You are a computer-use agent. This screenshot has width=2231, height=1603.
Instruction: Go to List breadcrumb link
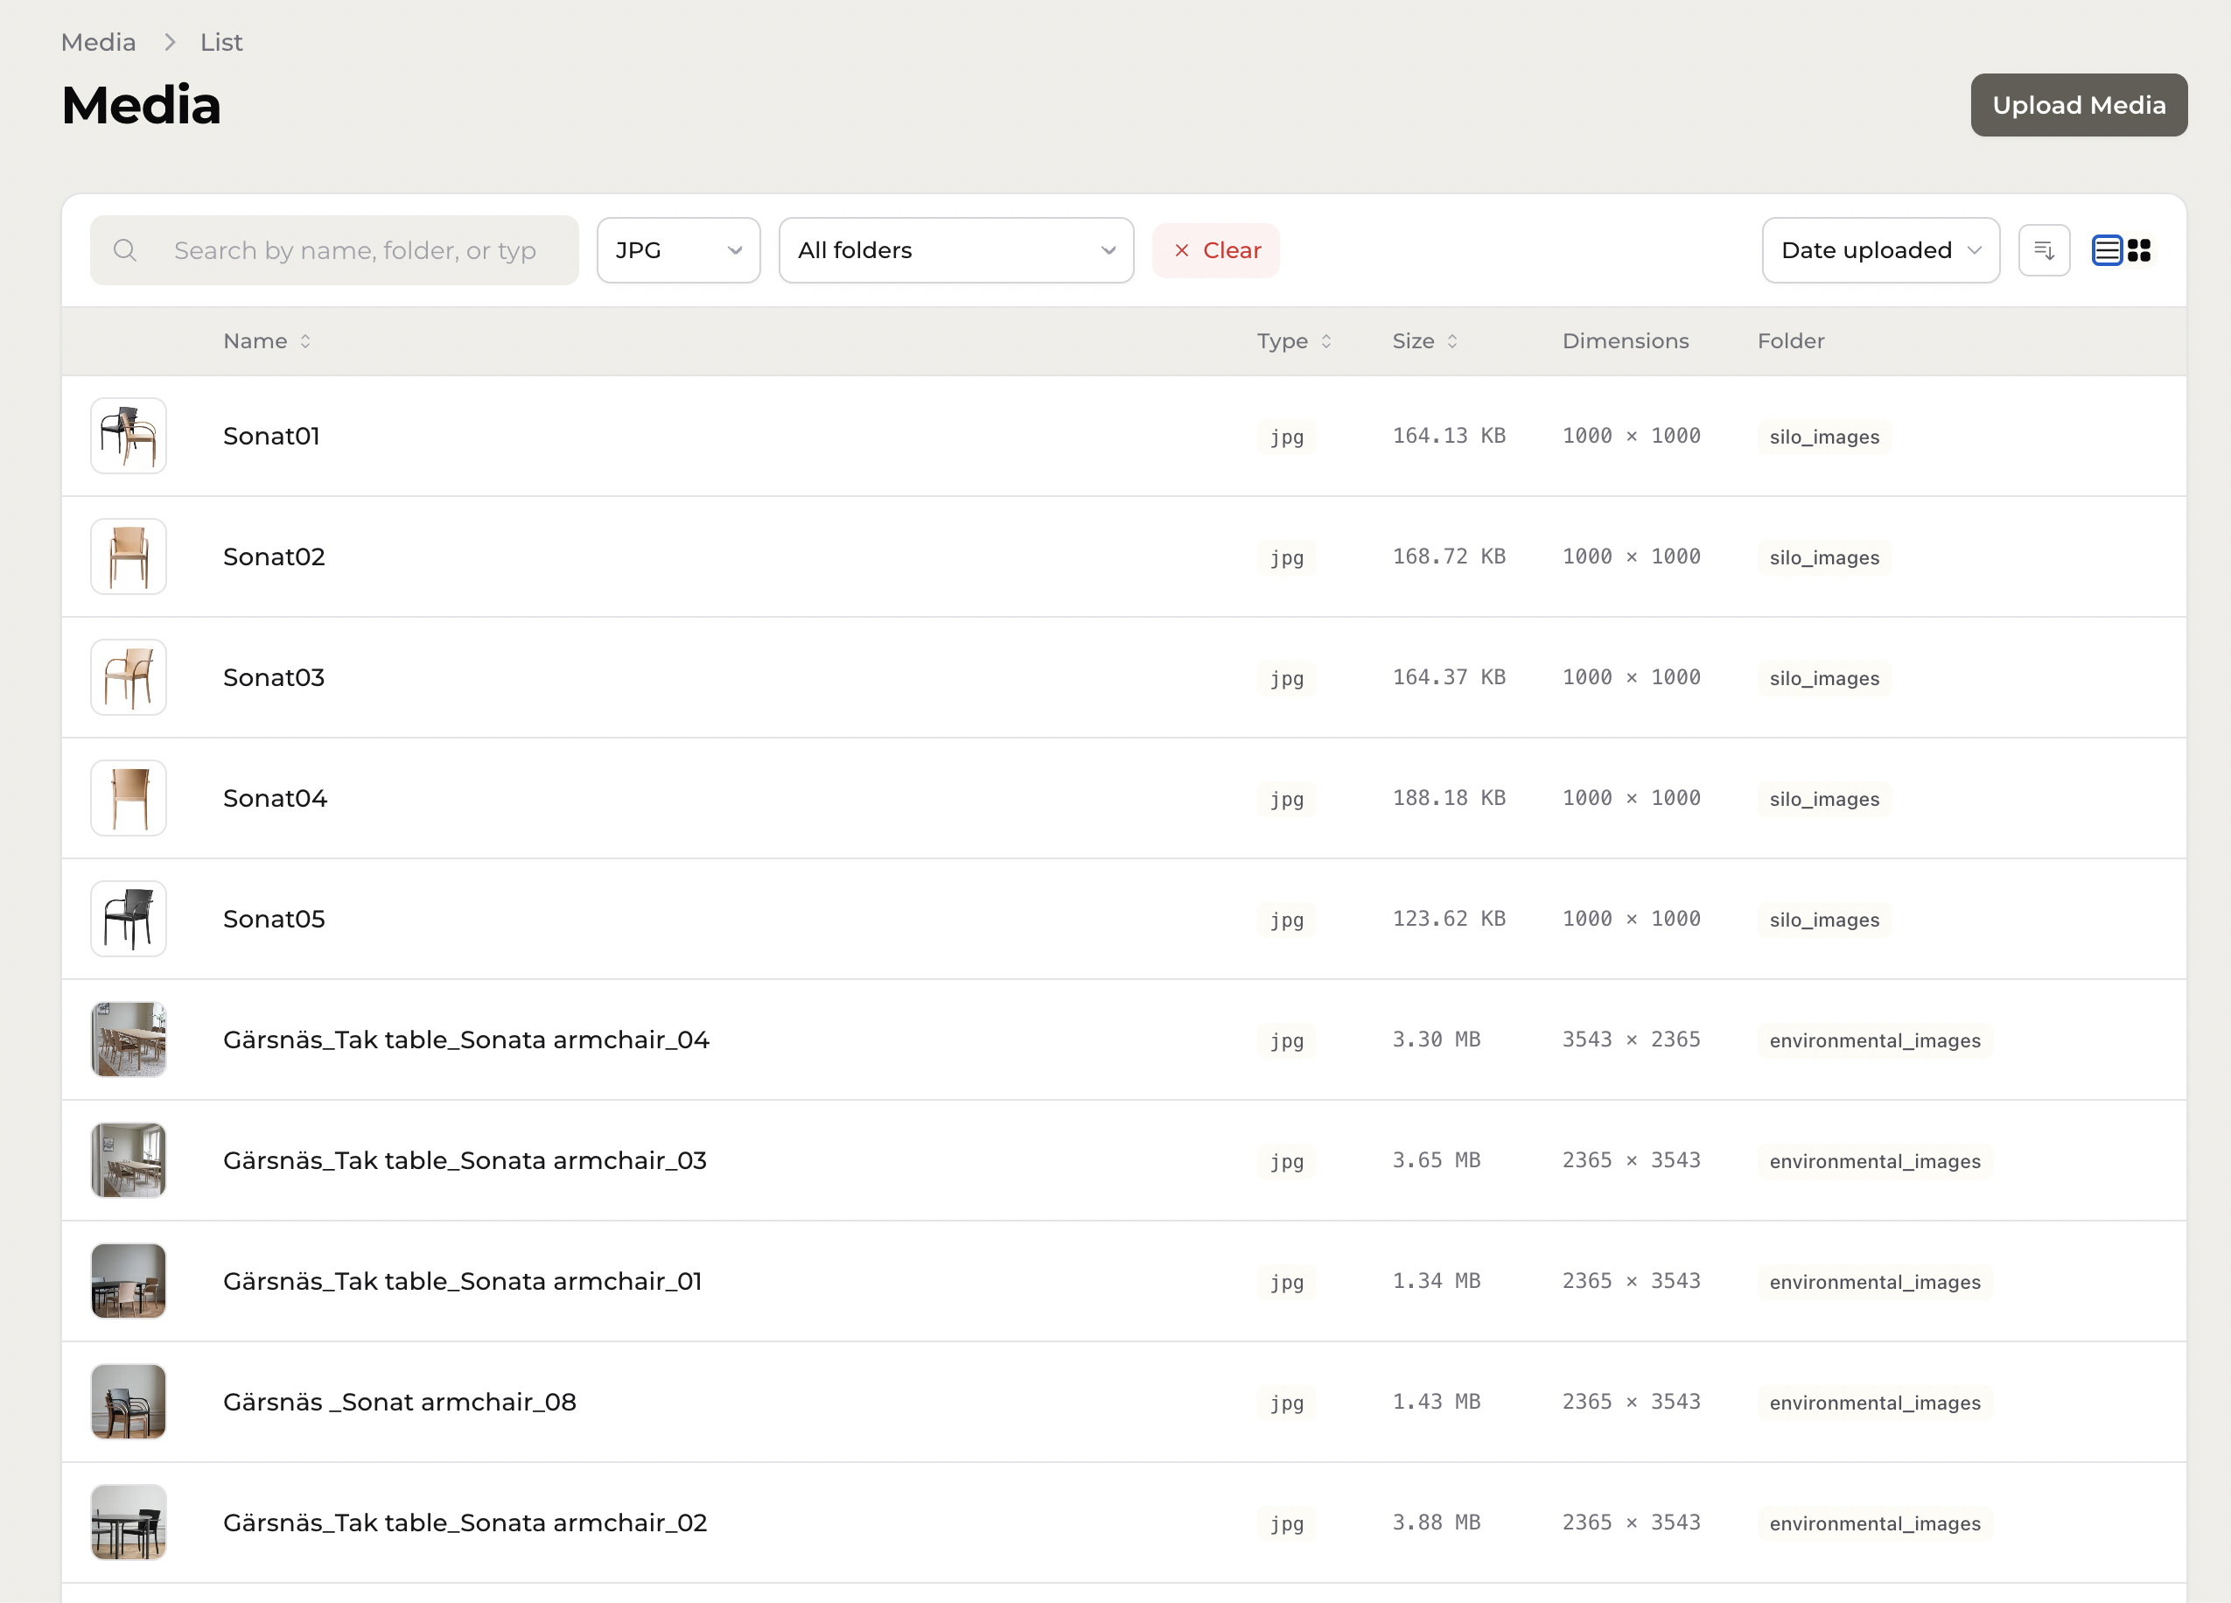(221, 42)
